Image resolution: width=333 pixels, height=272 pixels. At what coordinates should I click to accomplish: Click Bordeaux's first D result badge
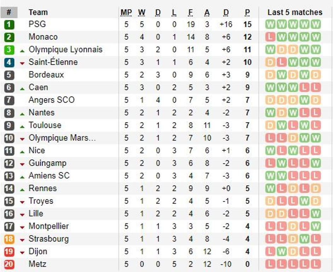[x=271, y=75]
